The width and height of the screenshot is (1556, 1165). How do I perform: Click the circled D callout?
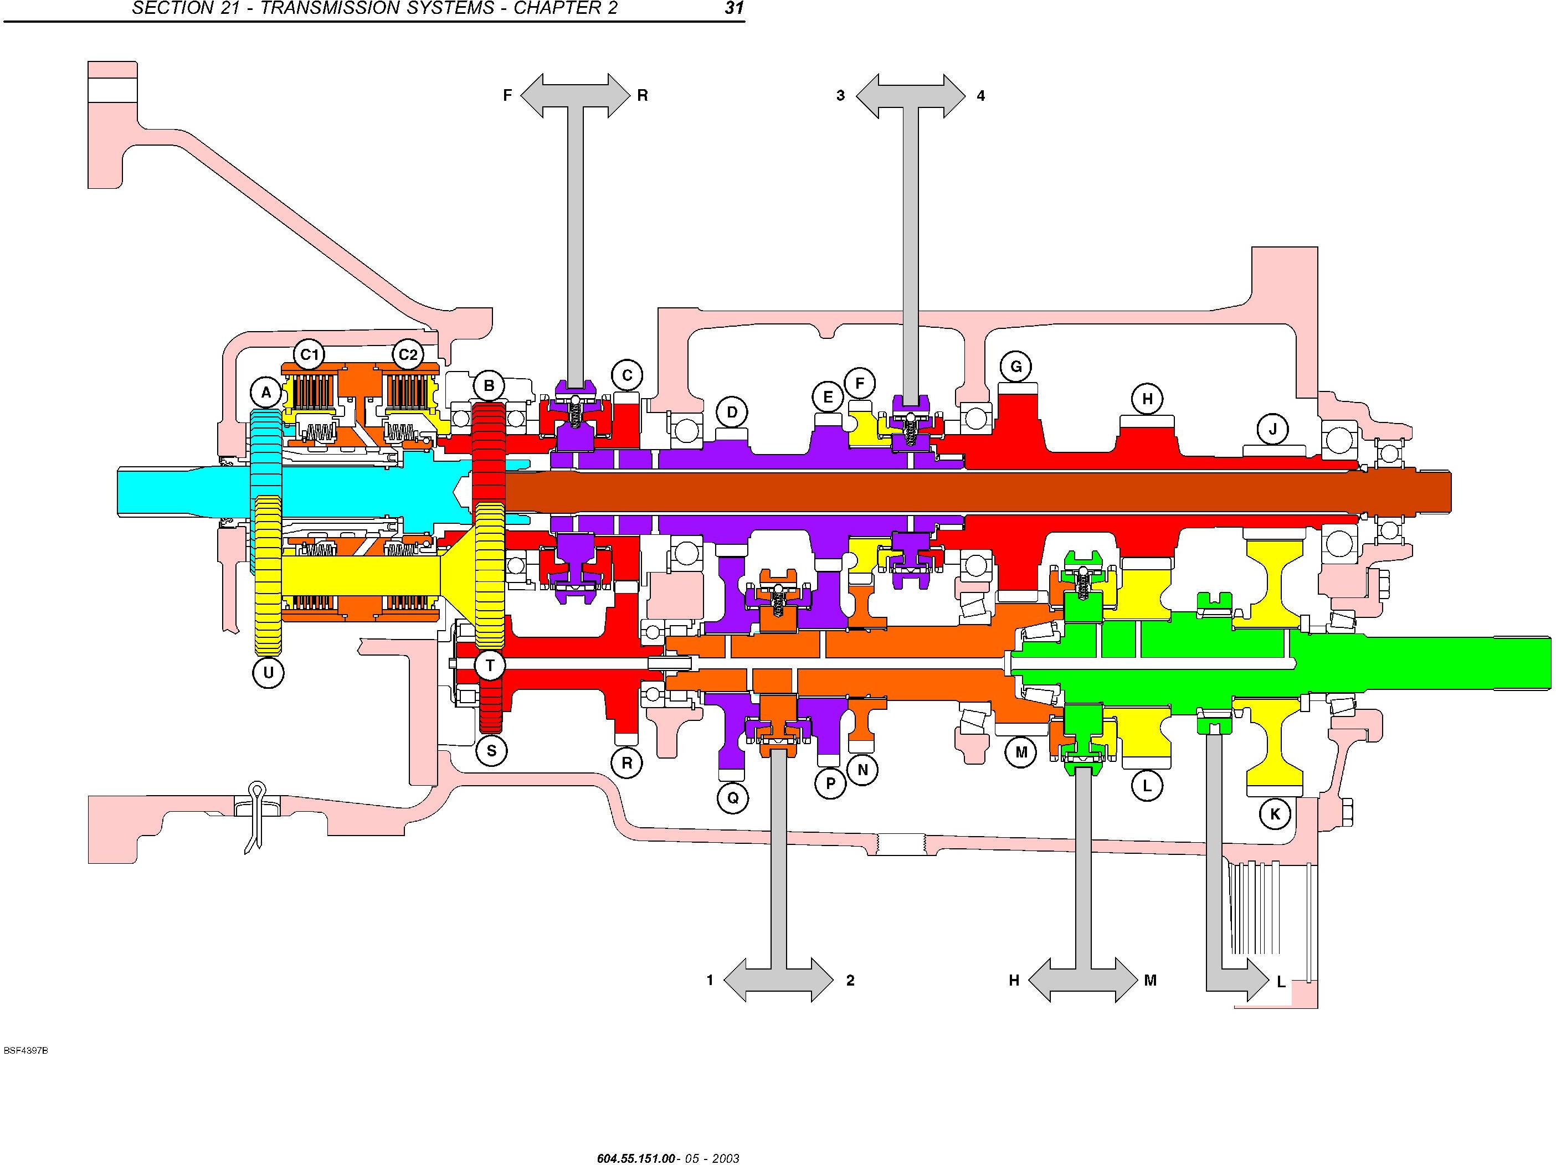tap(732, 412)
